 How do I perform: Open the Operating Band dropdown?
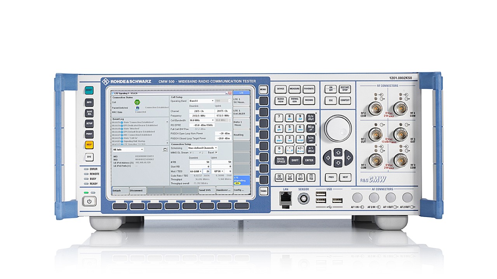(x=202, y=101)
